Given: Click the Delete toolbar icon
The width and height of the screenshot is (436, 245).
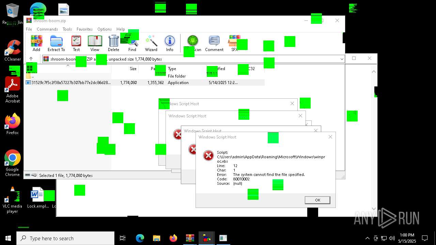Looking at the screenshot, I should point(113,43).
